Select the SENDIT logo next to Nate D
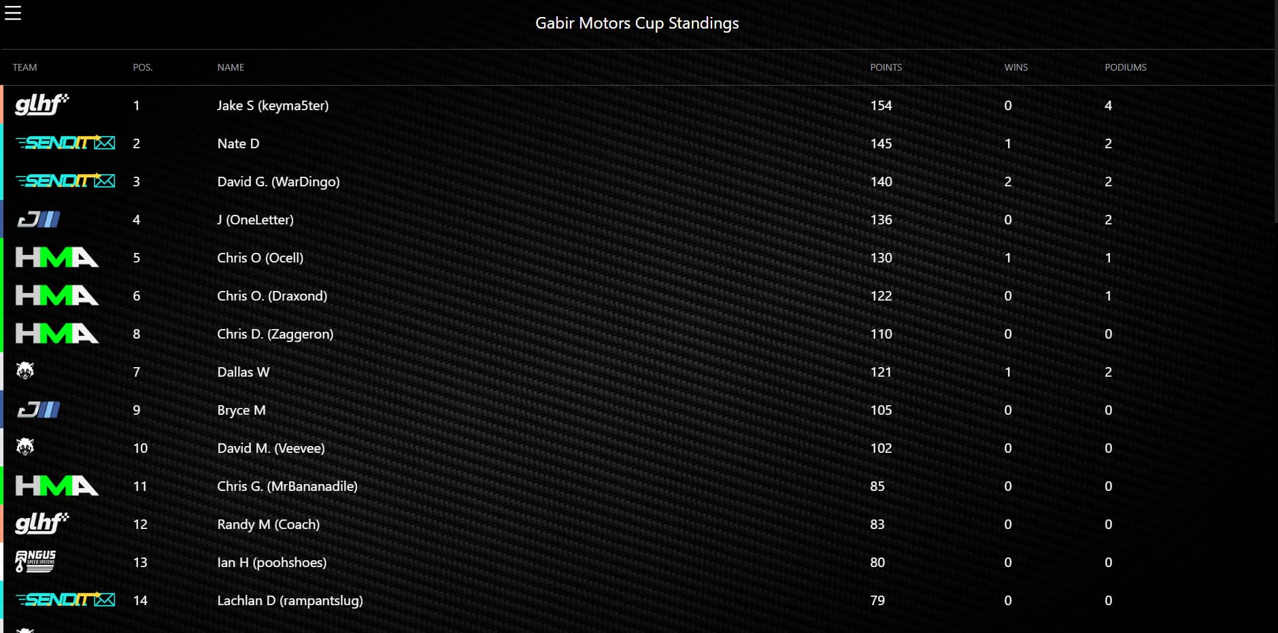 (65, 143)
